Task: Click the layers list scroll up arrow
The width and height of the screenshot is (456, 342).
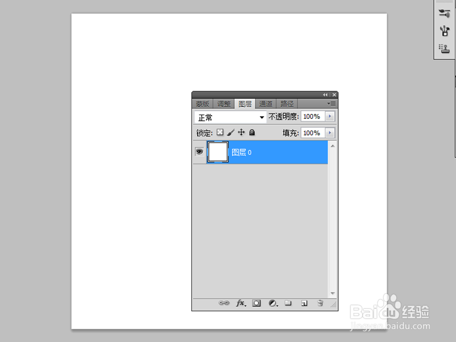Action: [333, 146]
